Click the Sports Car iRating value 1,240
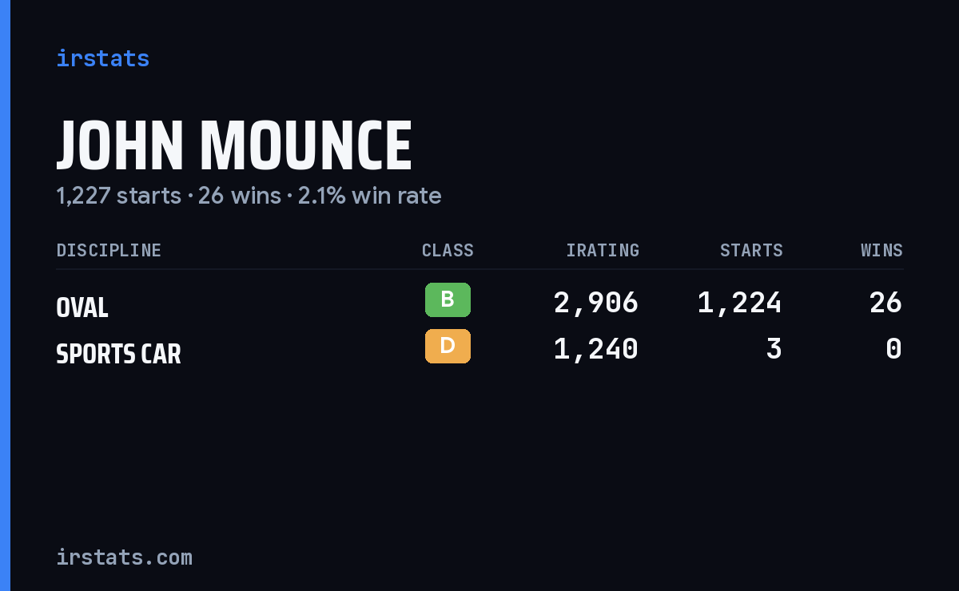Screen dimensions: 959x591 [x=596, y=349]
